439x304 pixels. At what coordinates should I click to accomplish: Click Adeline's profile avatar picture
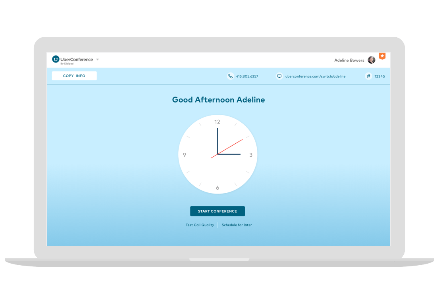coord(372,60)
